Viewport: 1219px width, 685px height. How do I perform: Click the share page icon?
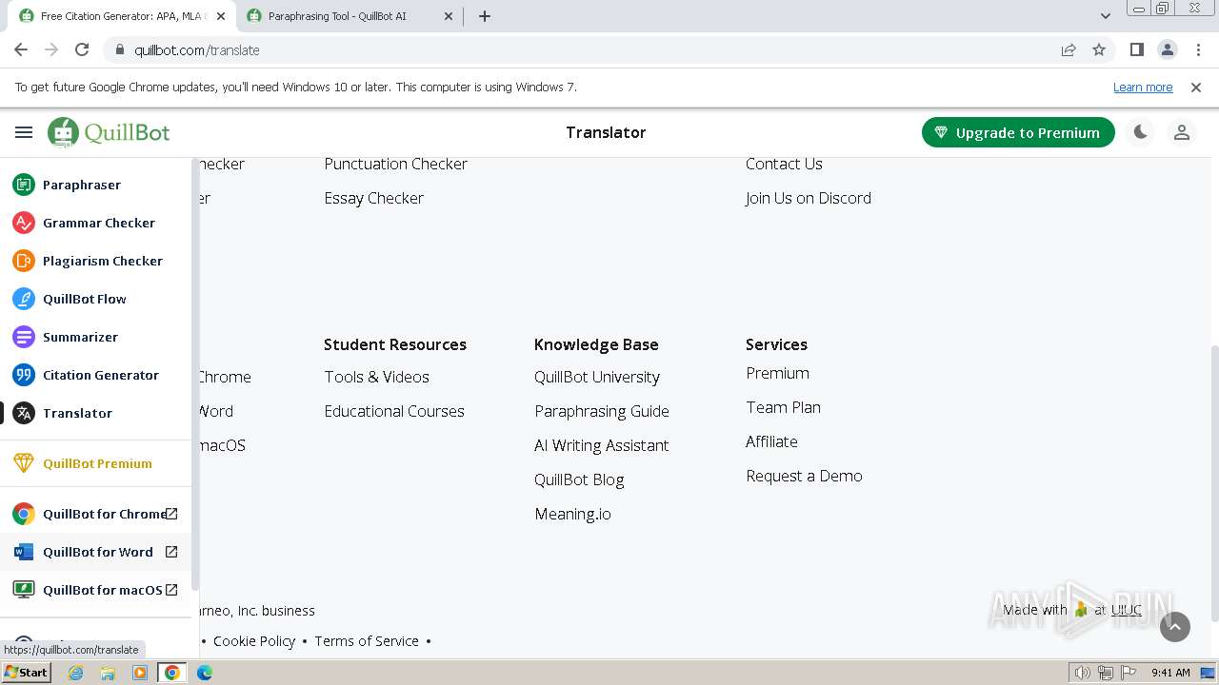point(1069,49)
